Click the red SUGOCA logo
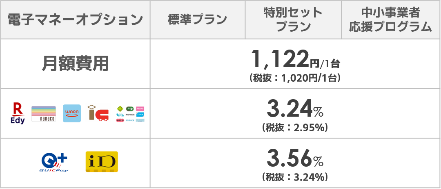This screenshot has height=189, width=441. (120, 120)
